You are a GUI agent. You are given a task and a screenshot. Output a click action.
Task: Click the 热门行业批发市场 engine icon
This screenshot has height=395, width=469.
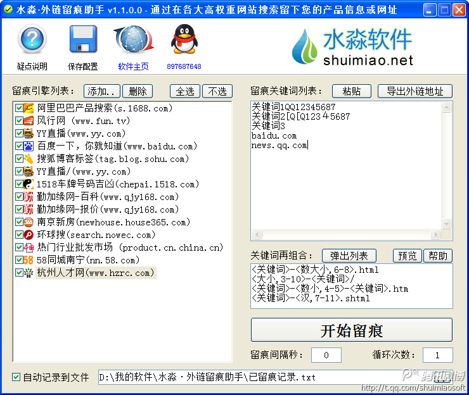pos(29,248)
